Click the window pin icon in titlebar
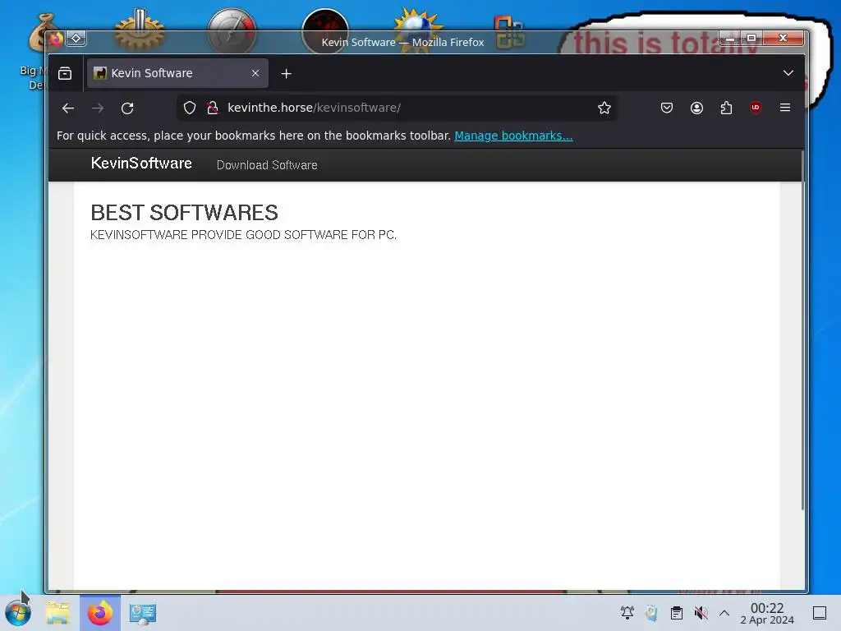Viewport: 841px width, 631px height. click(x=76, y=38)
